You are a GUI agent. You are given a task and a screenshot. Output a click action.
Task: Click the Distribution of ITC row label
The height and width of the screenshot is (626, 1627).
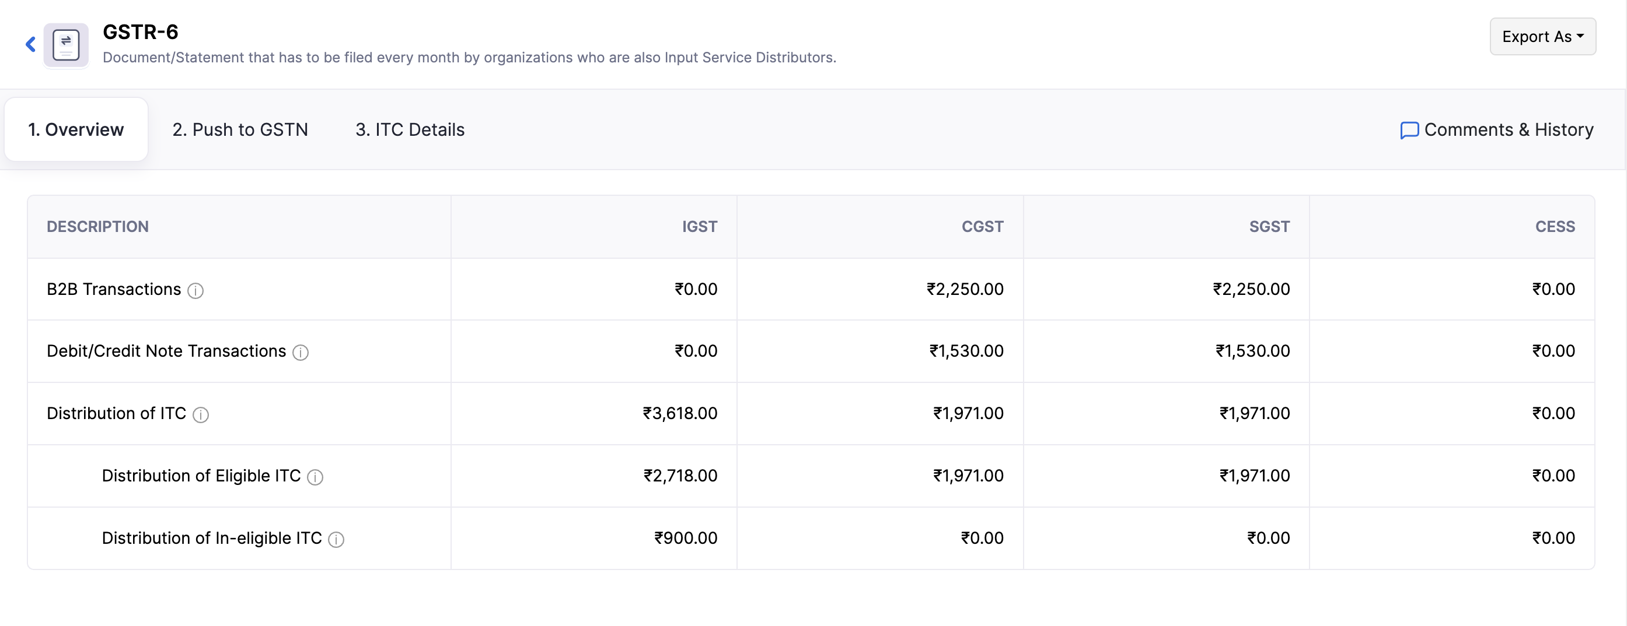point(116,413)
